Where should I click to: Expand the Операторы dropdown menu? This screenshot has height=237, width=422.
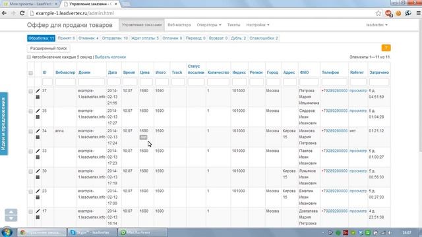pos(209,25)
